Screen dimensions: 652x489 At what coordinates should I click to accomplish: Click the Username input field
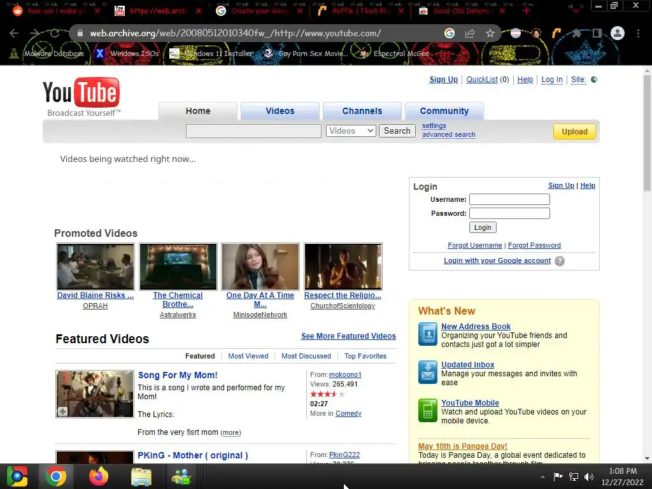pos(509,199)
